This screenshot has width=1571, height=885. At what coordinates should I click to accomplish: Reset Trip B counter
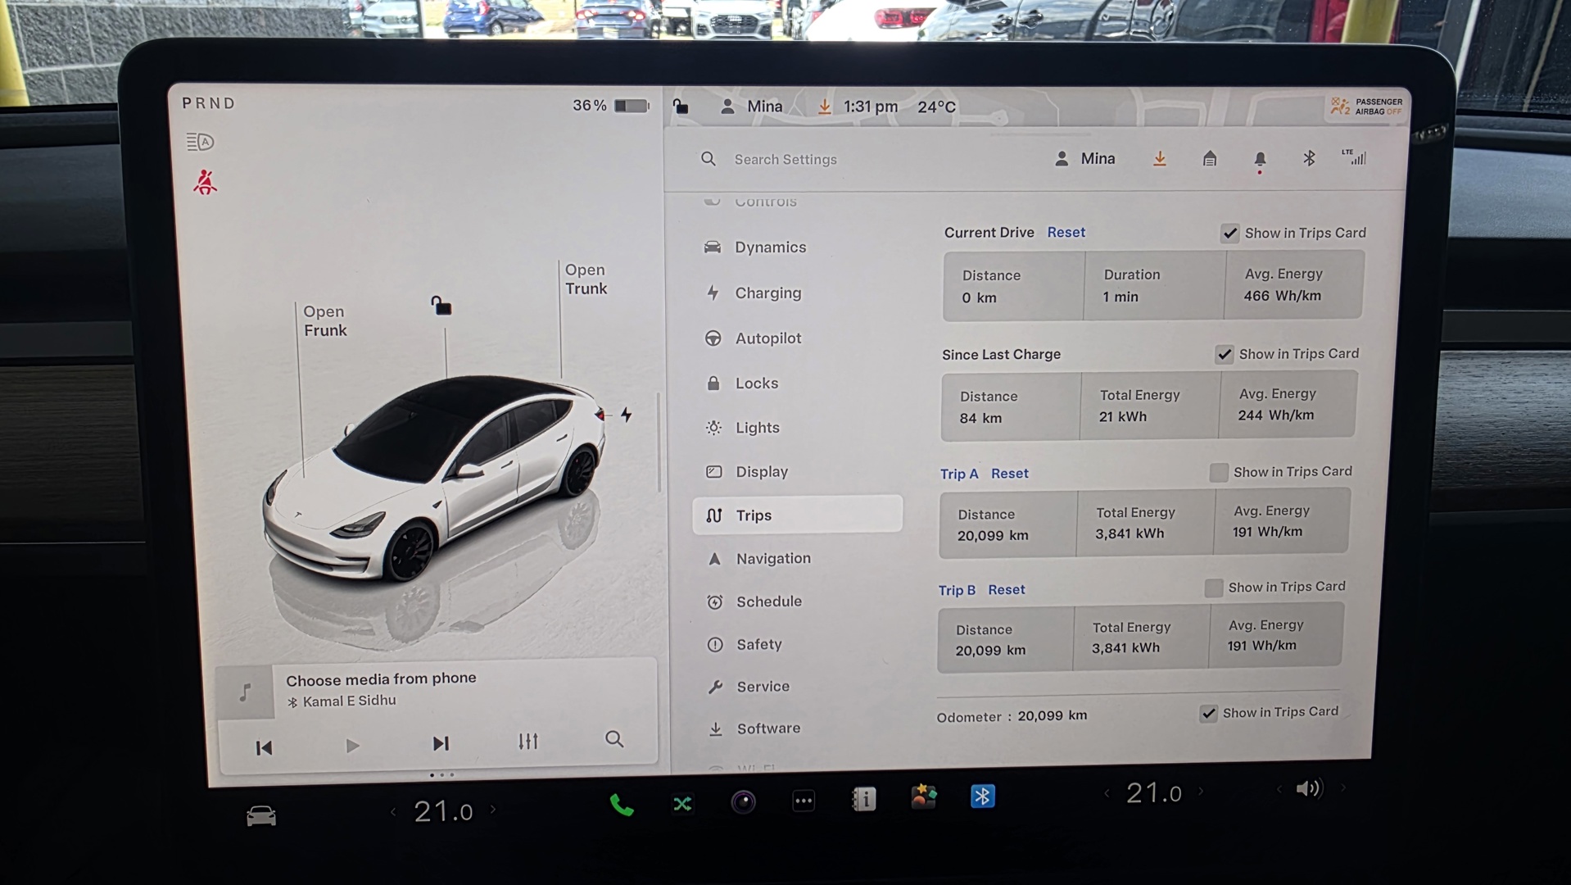click(1006, 590)
